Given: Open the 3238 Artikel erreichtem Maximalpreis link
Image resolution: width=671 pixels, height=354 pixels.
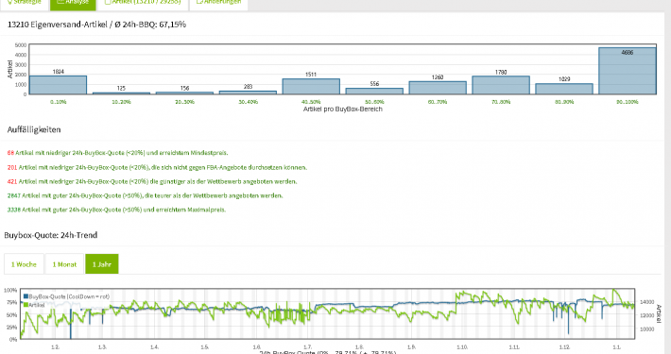Looking at the screenshot, I should pyautogui.click(x=116, y=210).
